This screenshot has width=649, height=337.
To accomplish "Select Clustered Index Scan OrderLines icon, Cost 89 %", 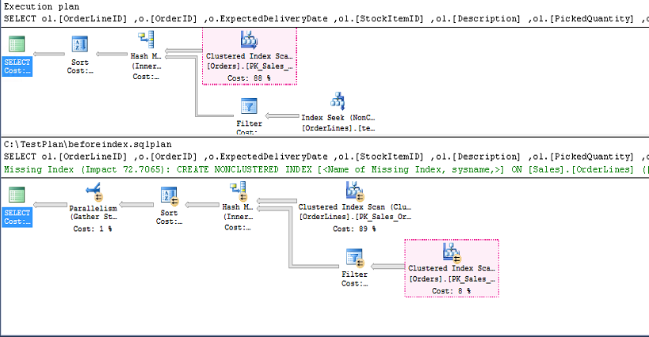I will tap(355, 191).
